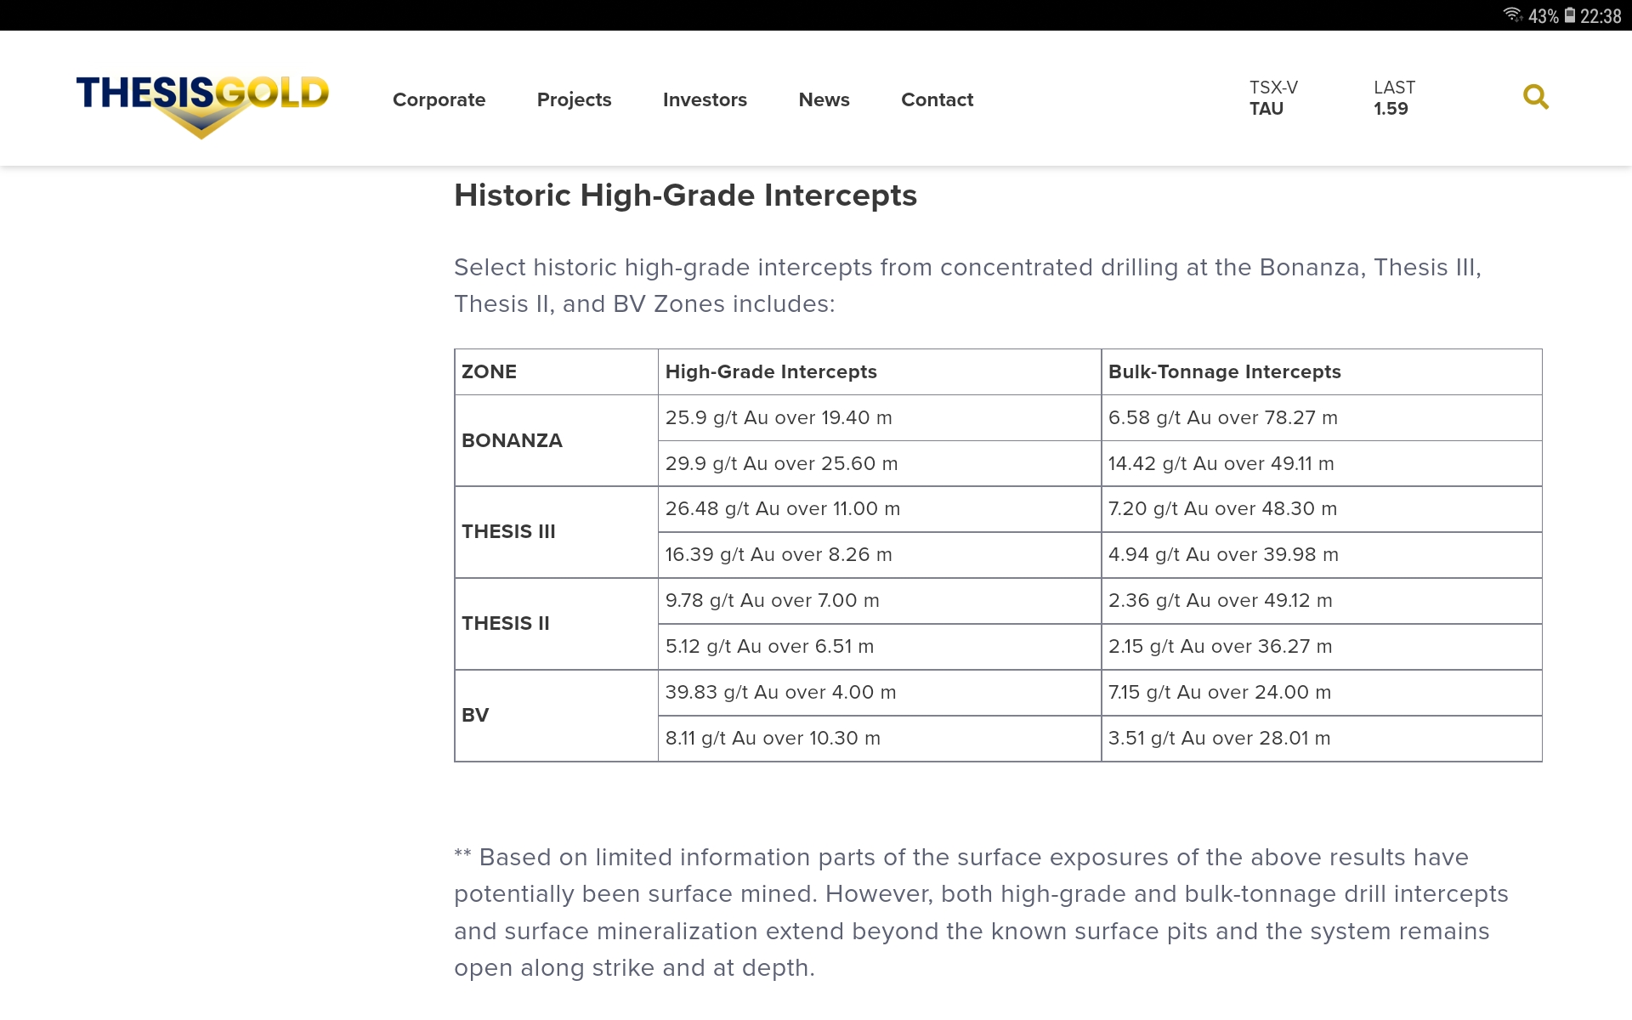Viewport: 1632px width, 1020px height.
Task: Go to the News page
Action: 824,99
